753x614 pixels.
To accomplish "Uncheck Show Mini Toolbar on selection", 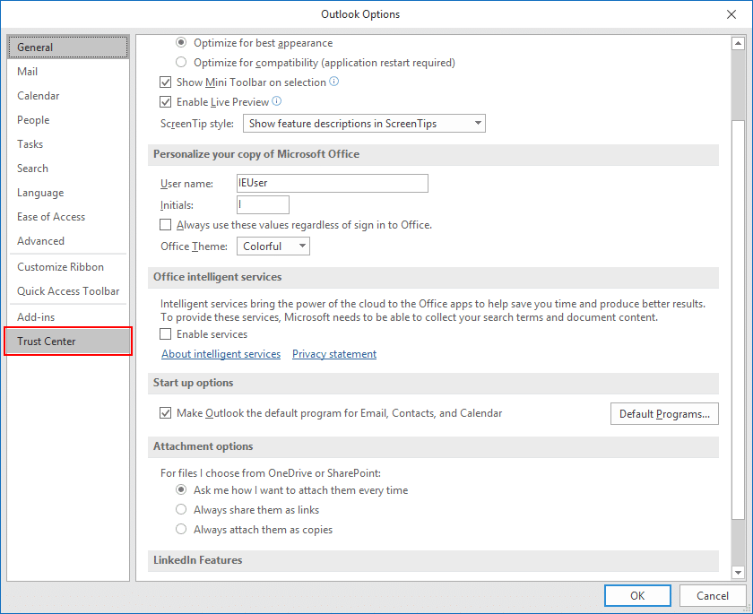I will pos(166,82).
